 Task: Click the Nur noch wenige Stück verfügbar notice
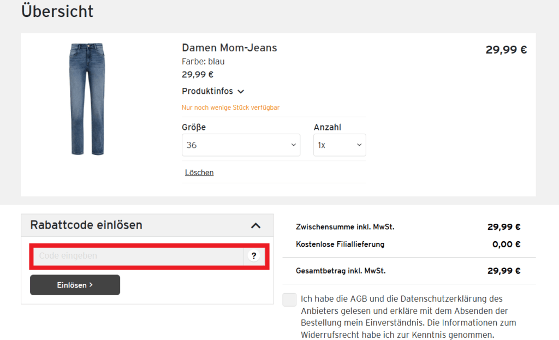pyautogui.click(x=231, y=108)
